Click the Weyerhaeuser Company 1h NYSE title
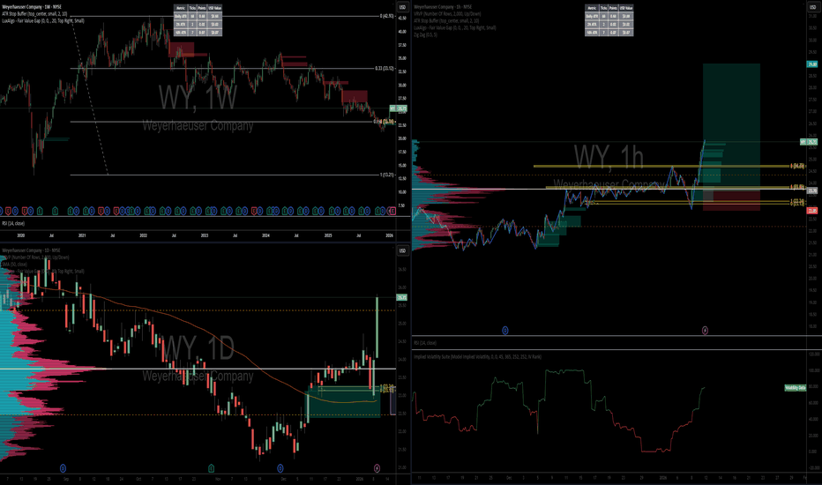This screenshot has width=822, height=485. point(443,7)
